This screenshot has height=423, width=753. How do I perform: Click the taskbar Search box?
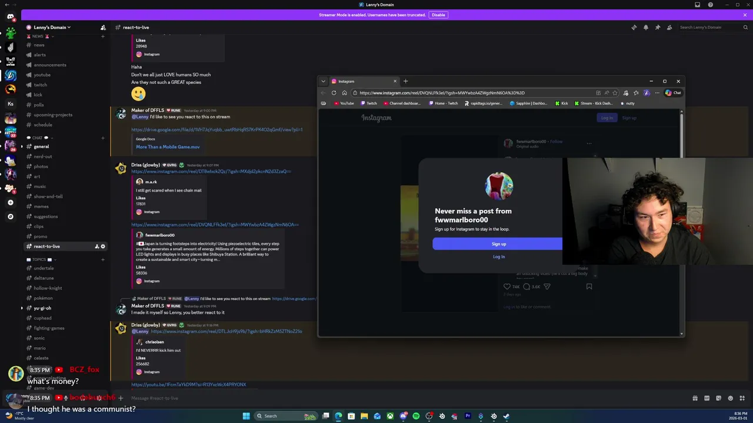tap(285, 416)
